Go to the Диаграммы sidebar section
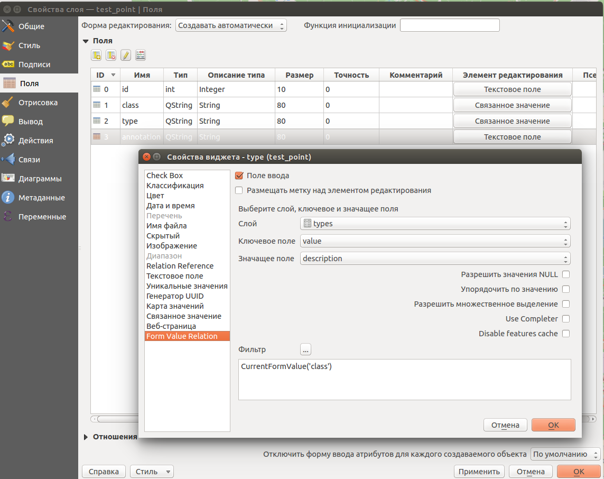The width and height of the screenshot is (604, 479). pyautogui.click(x=40, y=179)
